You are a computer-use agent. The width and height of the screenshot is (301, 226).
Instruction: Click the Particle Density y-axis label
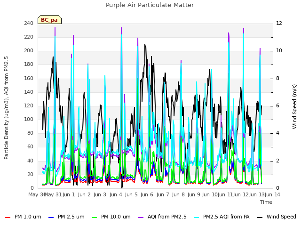[6, 108]
